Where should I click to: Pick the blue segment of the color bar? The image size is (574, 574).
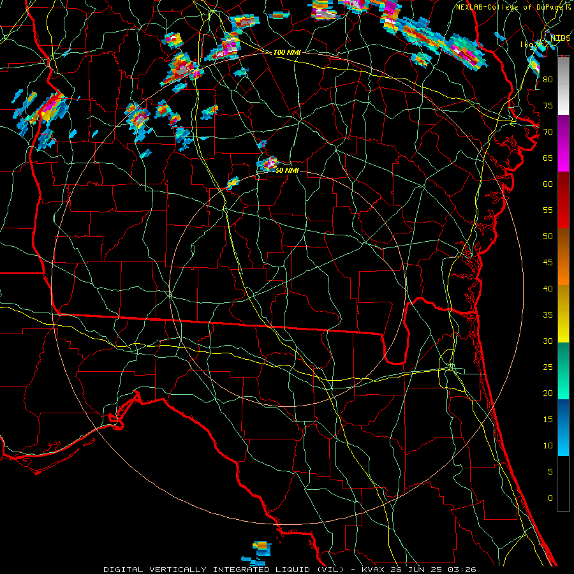pyautogui.click(x=563, y=427)
